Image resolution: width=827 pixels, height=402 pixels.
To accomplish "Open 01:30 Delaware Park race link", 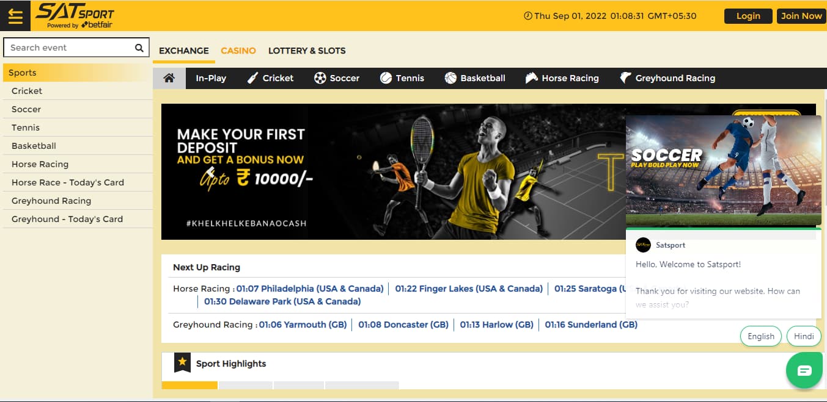I will click(x=282, y=301).
